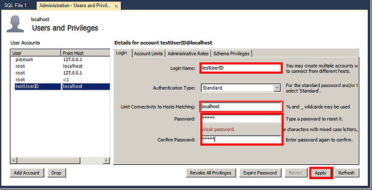Select the Login tab

coord(121,53)
